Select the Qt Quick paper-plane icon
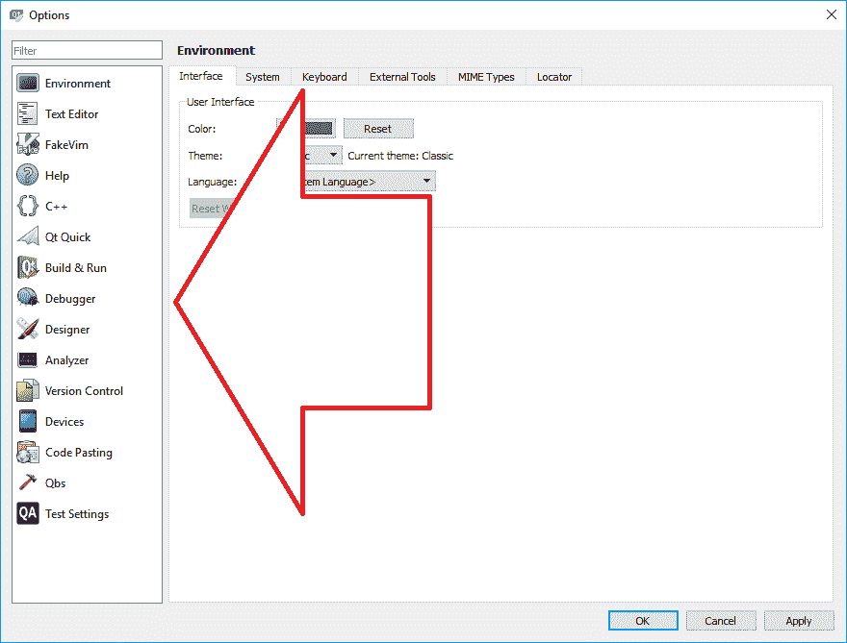 [x=28, y=237]
